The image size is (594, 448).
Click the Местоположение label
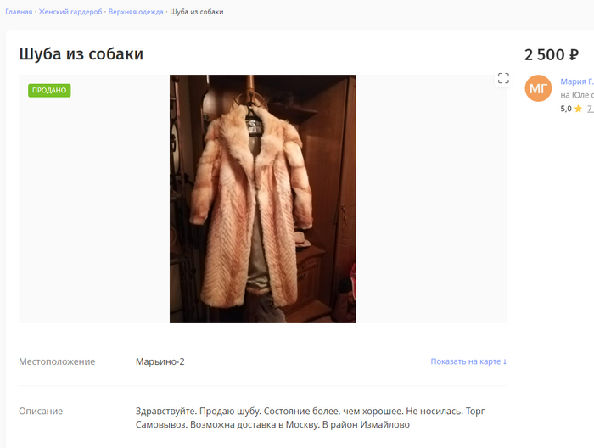tap(57, 361)
